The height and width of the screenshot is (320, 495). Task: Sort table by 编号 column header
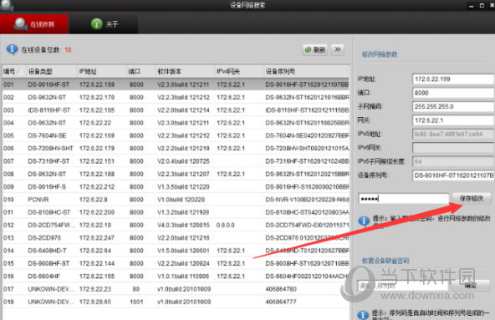(13, 72)
